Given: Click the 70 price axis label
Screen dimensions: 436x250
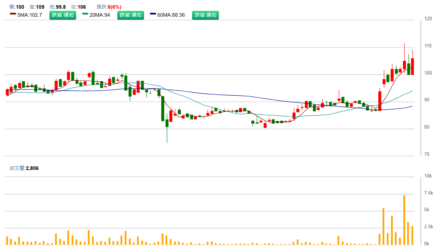Looking at the screenshot, I should pyautogui.click(x=427, y=154).
